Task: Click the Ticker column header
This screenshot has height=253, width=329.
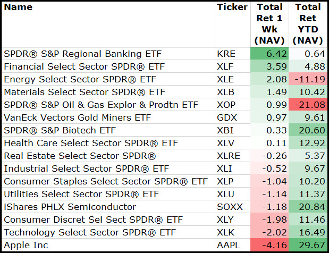Action: tap(232, 7)
